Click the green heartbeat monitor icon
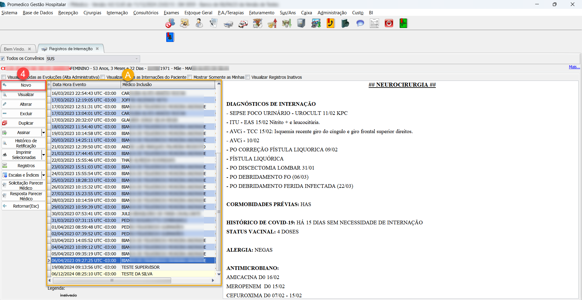582x300 pixels. 403,23
